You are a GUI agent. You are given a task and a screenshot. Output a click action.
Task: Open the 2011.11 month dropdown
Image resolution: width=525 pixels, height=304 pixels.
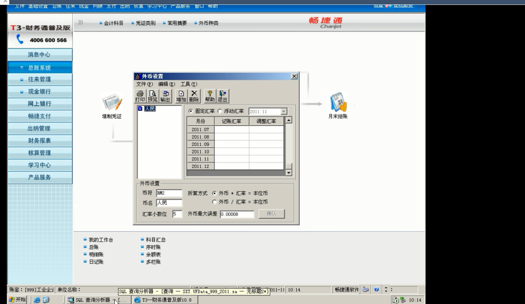click(284, 112)
